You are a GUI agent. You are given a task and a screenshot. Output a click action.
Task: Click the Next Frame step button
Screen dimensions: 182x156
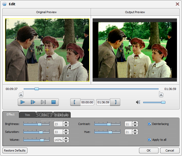tap(33, 102)
